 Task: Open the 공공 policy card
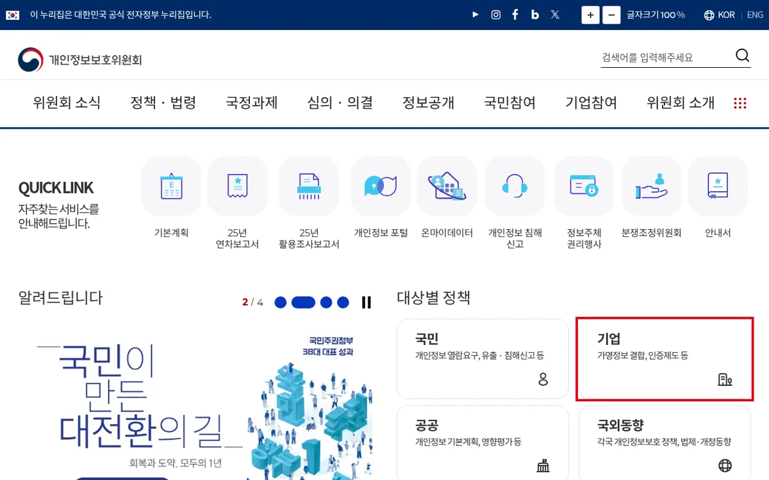point(483,443)
